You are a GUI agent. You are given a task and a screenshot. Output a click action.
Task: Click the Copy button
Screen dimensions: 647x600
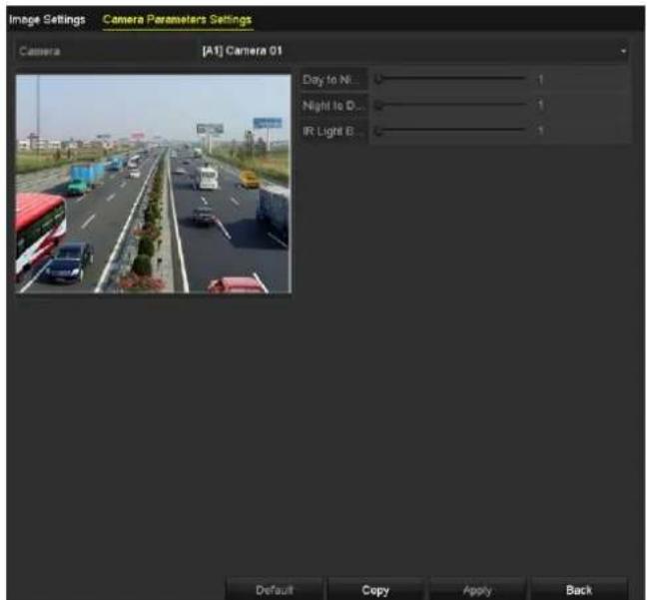[x=375, y=590]
